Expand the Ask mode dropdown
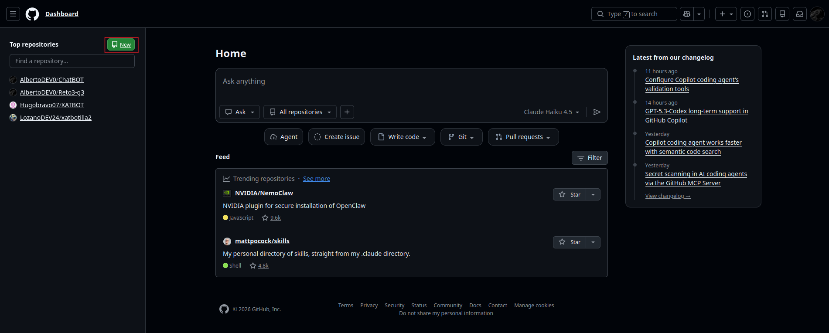 (x=239, y=112)
